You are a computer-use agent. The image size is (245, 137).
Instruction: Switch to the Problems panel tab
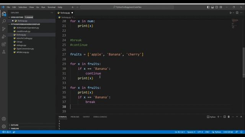click(x=75, y=117)
